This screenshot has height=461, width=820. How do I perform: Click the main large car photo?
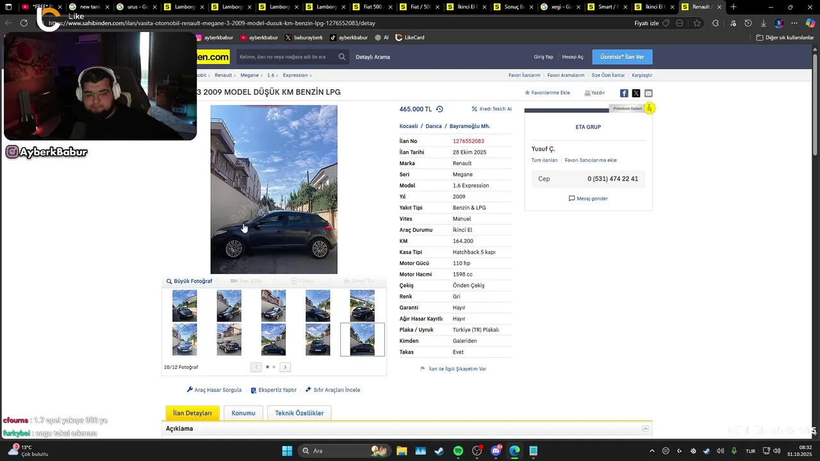tap(274, 190)
